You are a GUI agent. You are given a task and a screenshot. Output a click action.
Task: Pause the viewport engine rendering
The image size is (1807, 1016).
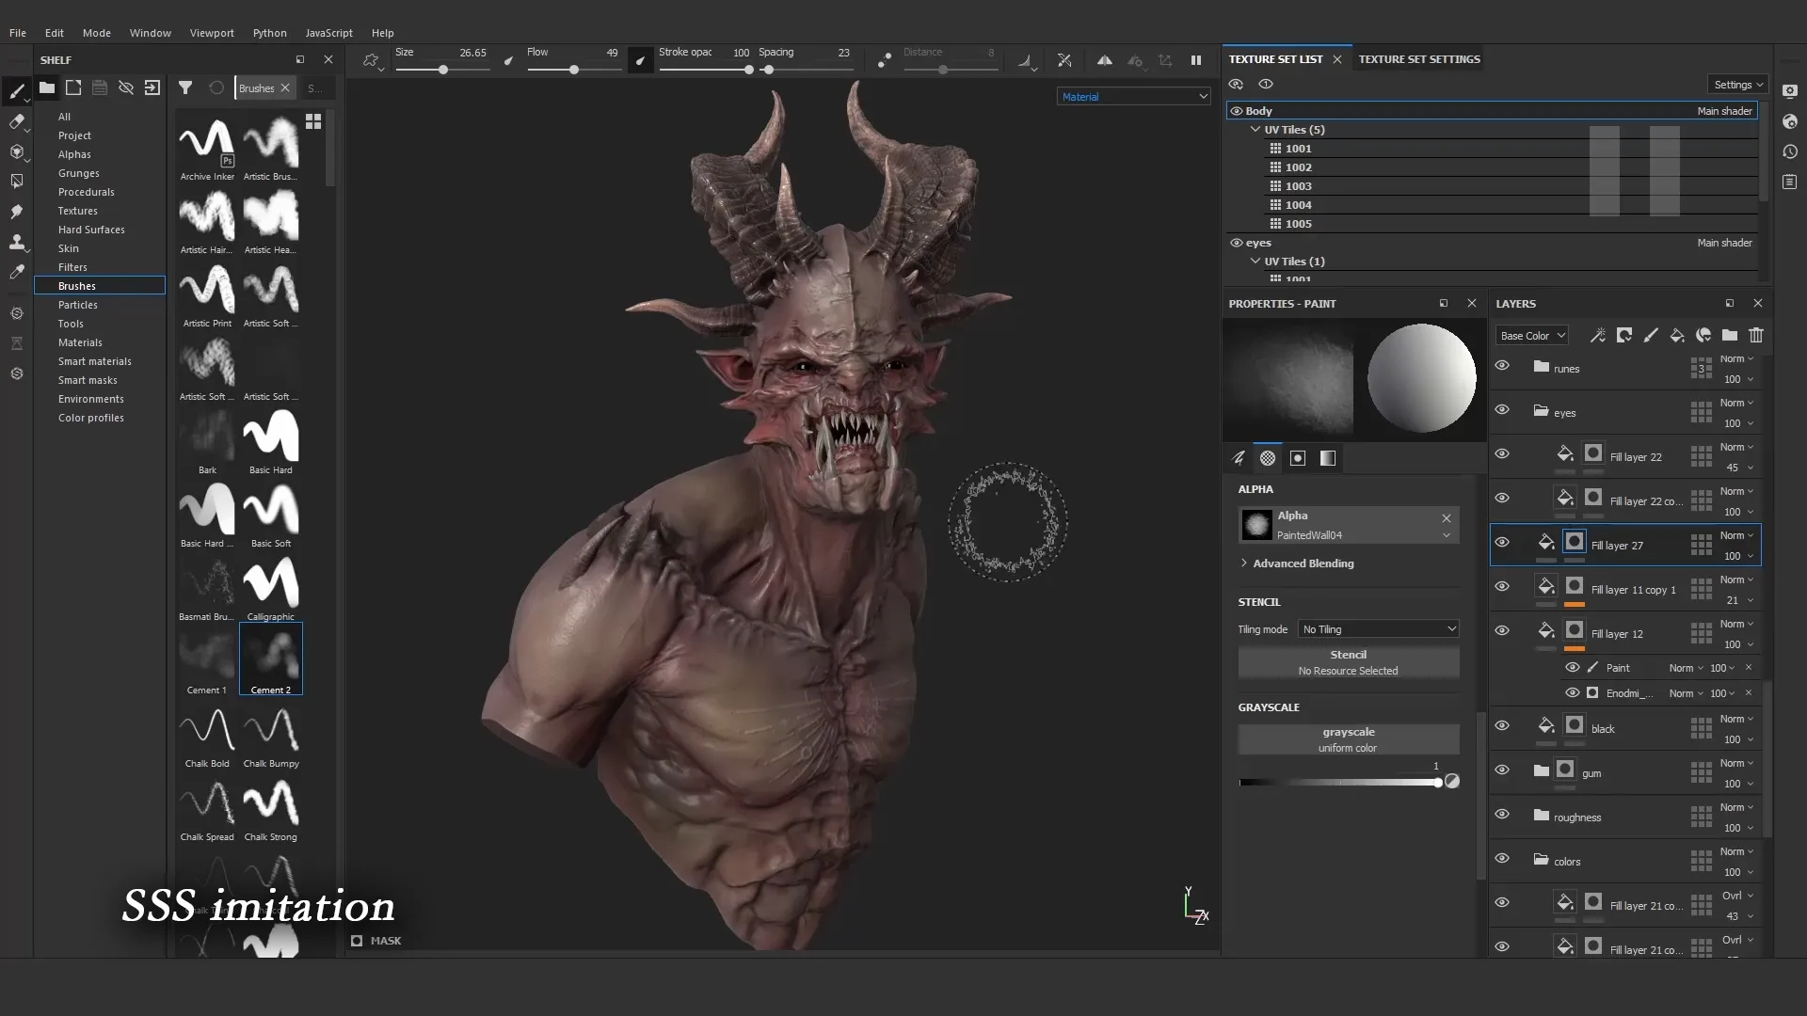point(1196,60)
